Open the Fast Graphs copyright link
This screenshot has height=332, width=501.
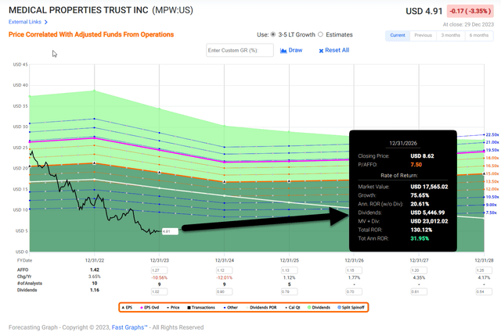pos(129,327)
